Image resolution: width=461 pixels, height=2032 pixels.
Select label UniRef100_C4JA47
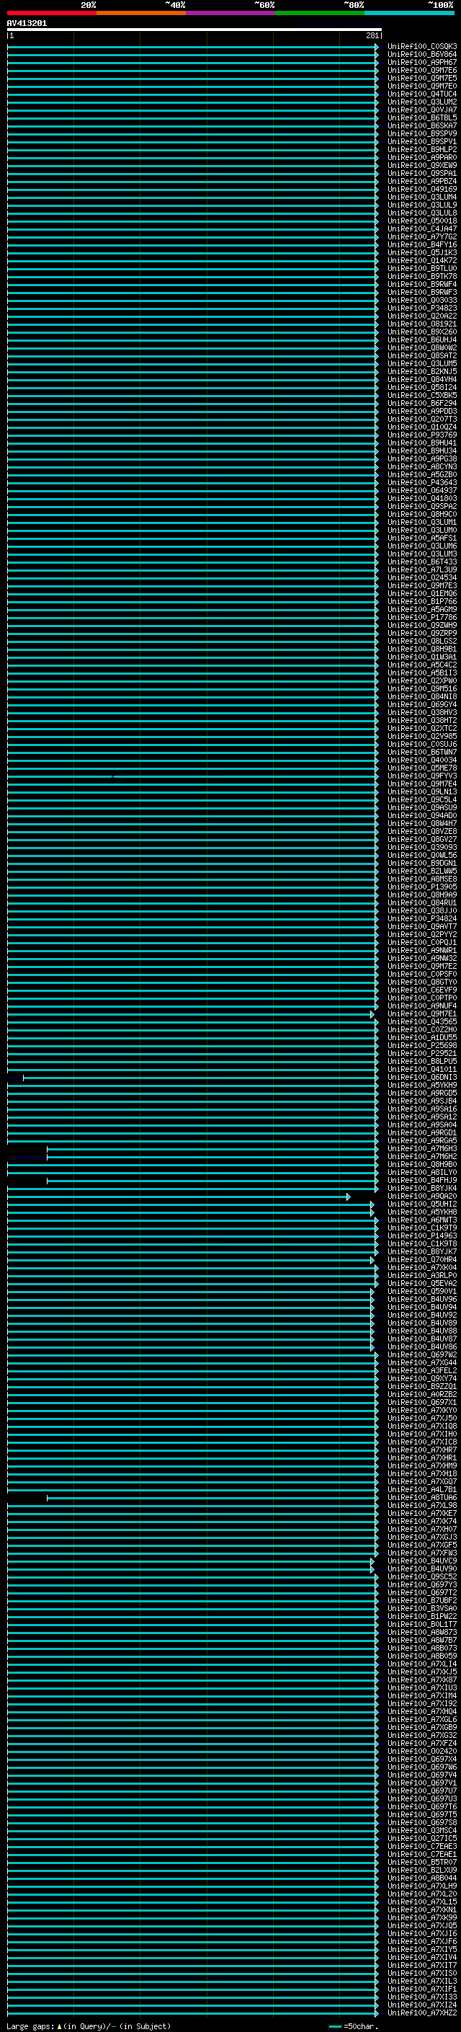click(x=422, y=229)
